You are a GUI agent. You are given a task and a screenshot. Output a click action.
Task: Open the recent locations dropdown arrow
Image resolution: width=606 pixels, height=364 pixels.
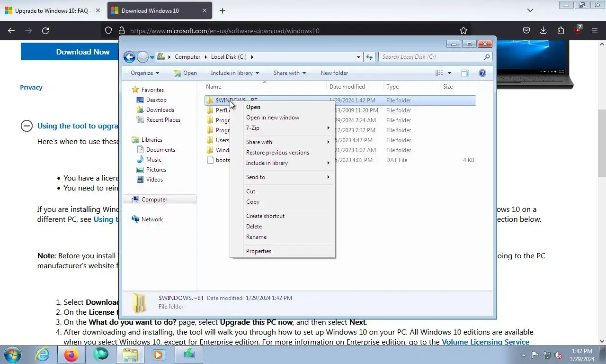point(152,57)
